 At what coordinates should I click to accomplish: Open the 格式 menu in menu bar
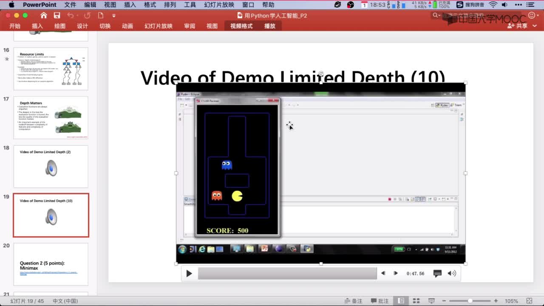(150, 5)
